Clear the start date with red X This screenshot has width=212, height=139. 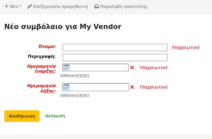coord(132,67)
